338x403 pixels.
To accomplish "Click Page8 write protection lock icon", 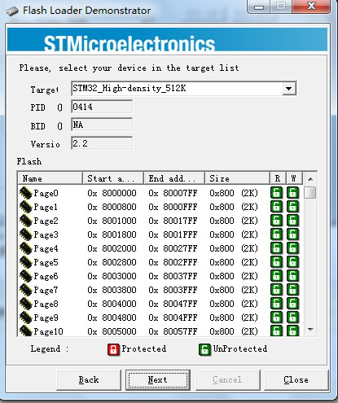I will point(293,304).
